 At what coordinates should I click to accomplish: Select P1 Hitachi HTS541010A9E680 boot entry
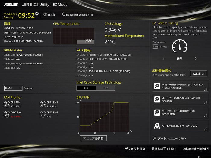(x=180, y=113)
